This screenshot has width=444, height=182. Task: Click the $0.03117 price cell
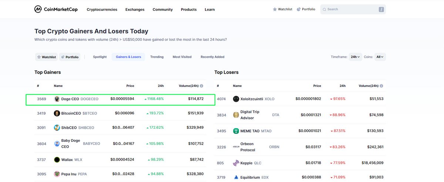click(314, 147)
